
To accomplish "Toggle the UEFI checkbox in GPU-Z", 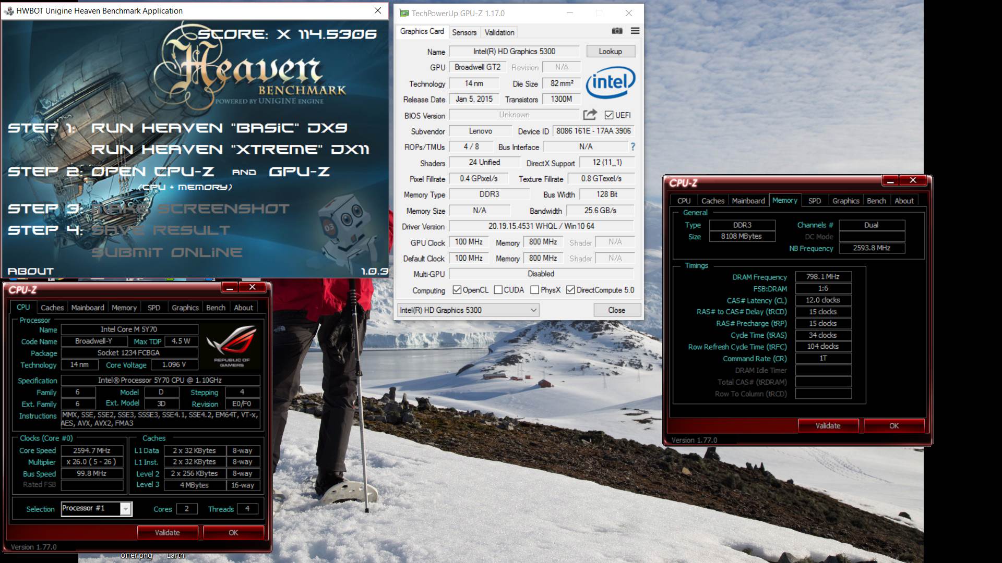I will coord(609,115).
